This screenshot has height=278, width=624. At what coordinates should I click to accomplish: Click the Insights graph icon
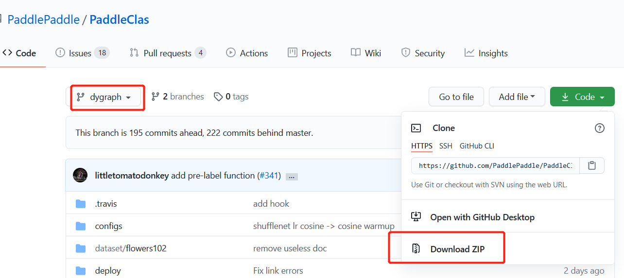pos(469,52)
